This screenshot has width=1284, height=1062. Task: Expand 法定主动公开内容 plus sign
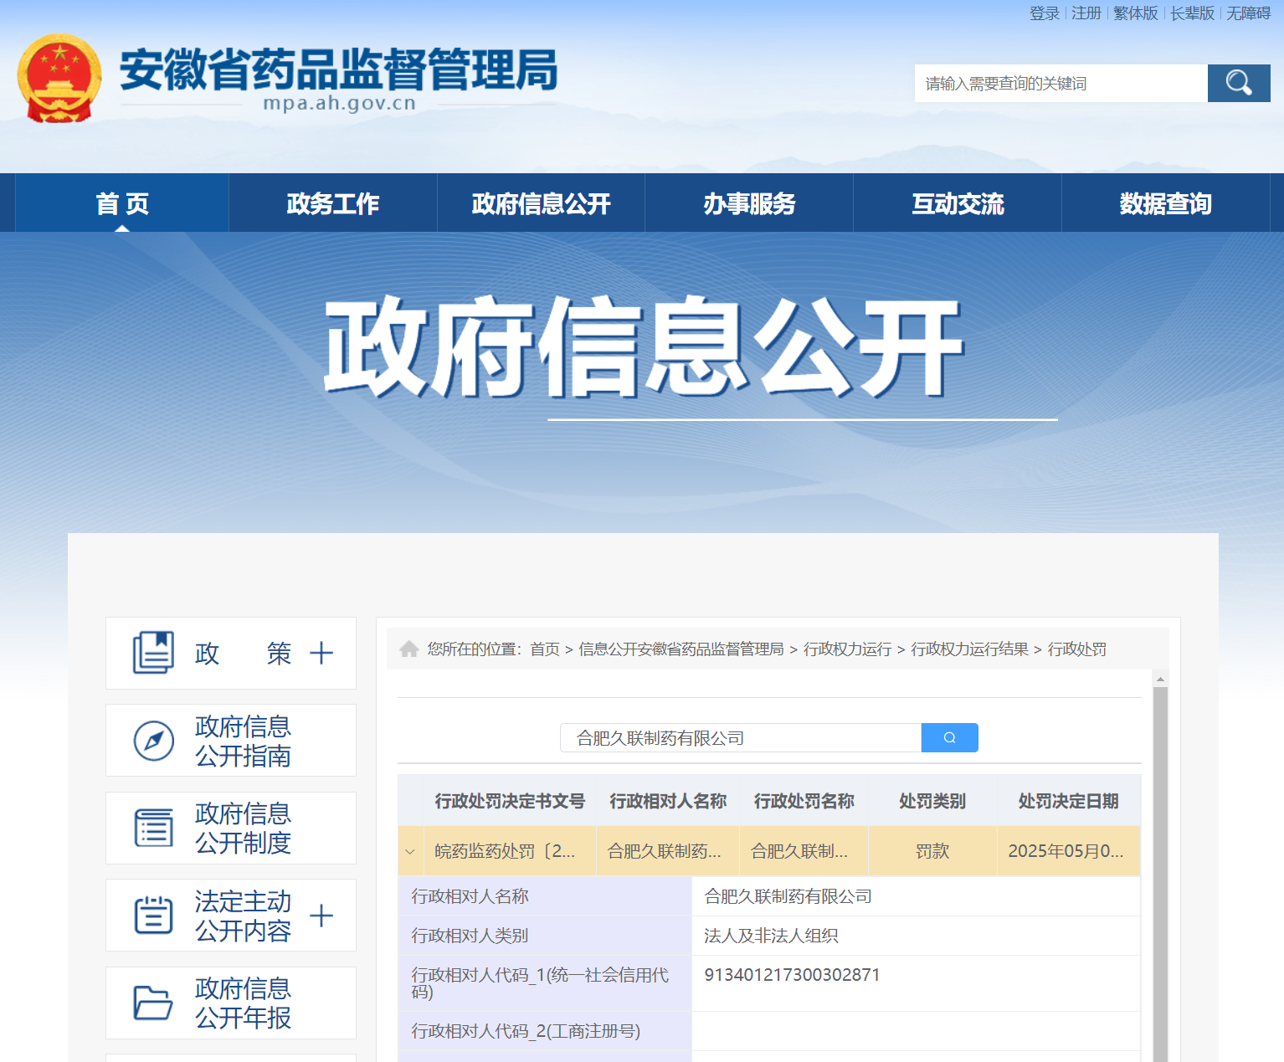tap(321, 916)
